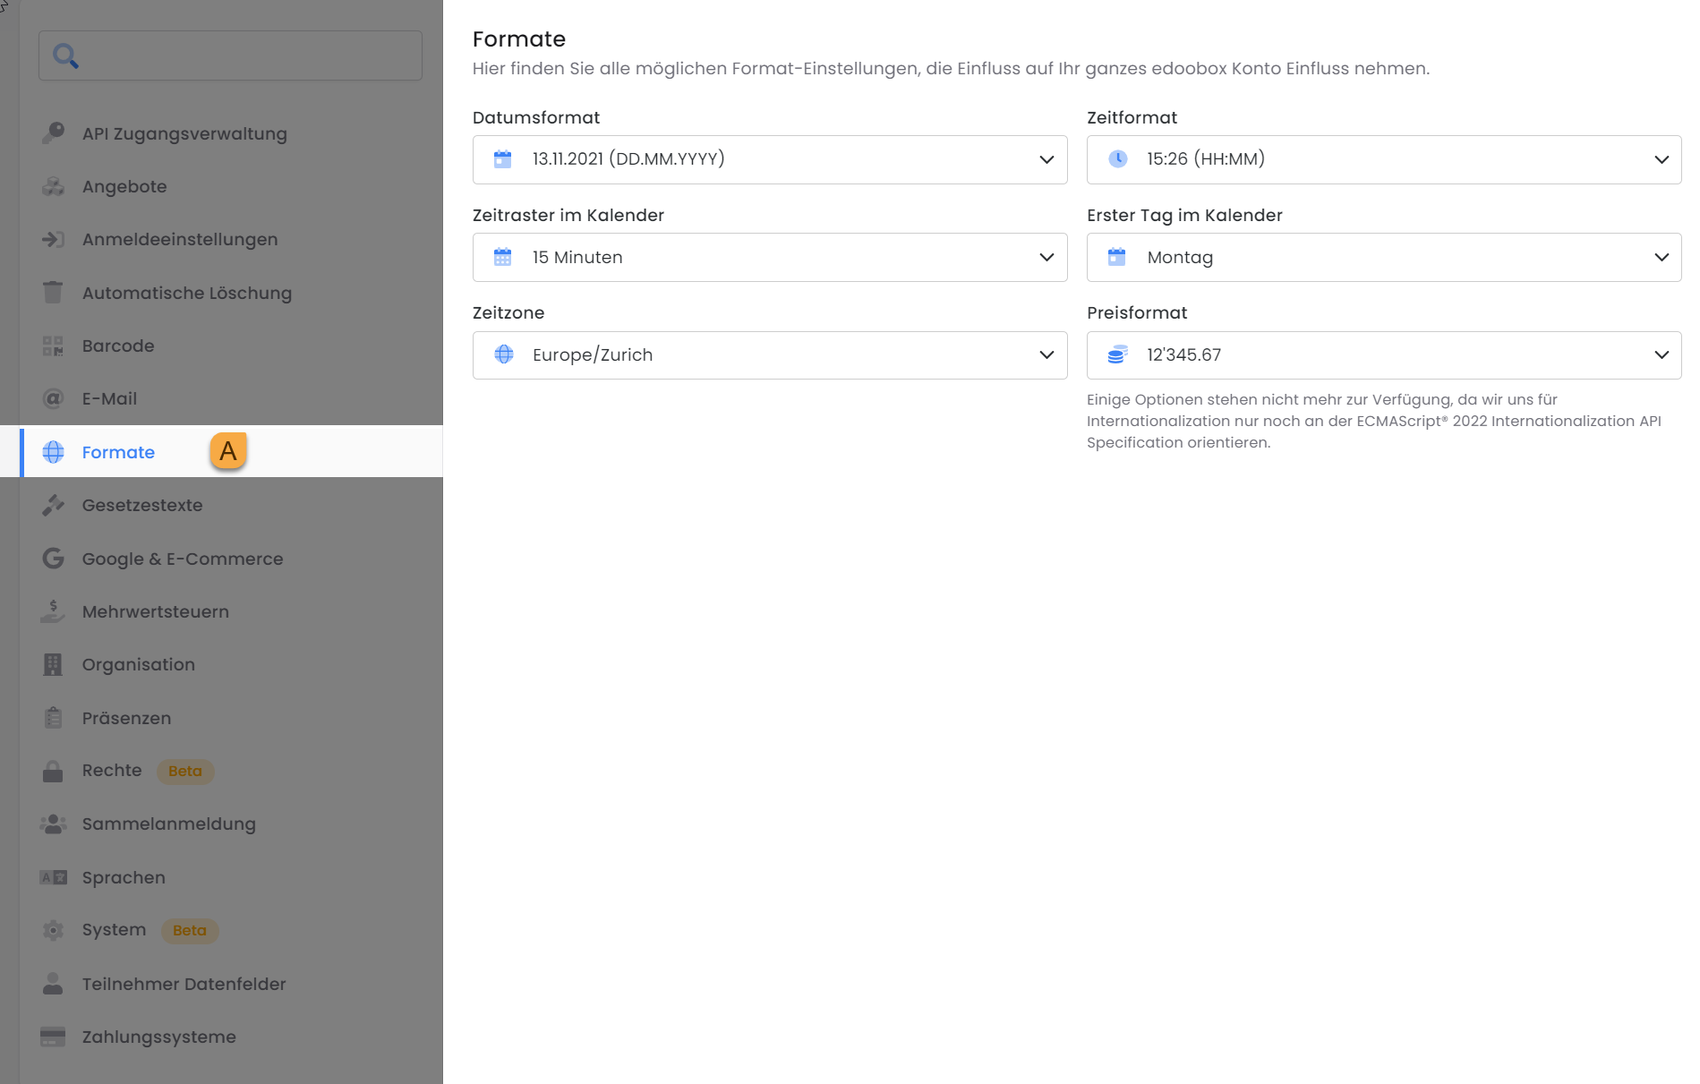The width and height of the screenshot is (1700, 1084).
Task: Click the credit card icon for Zahlungssysteme
Action: [53, 1037]
